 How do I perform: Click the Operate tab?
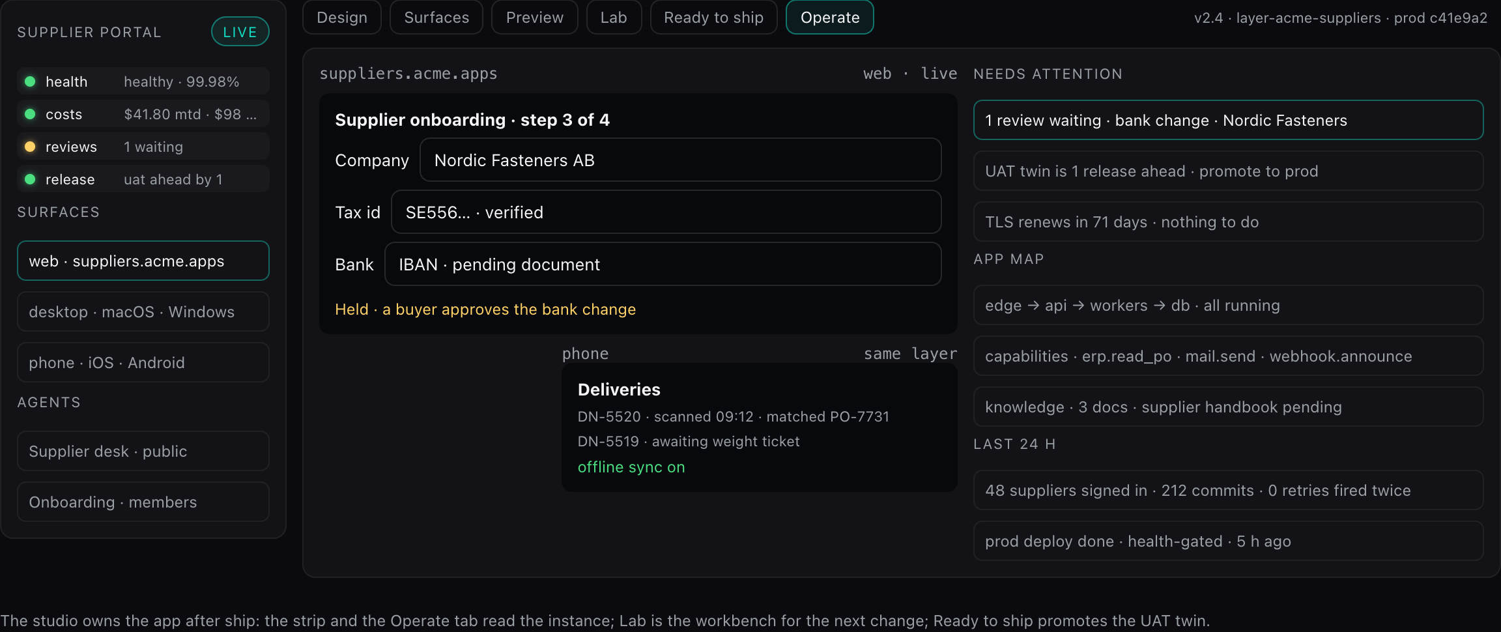830,18
